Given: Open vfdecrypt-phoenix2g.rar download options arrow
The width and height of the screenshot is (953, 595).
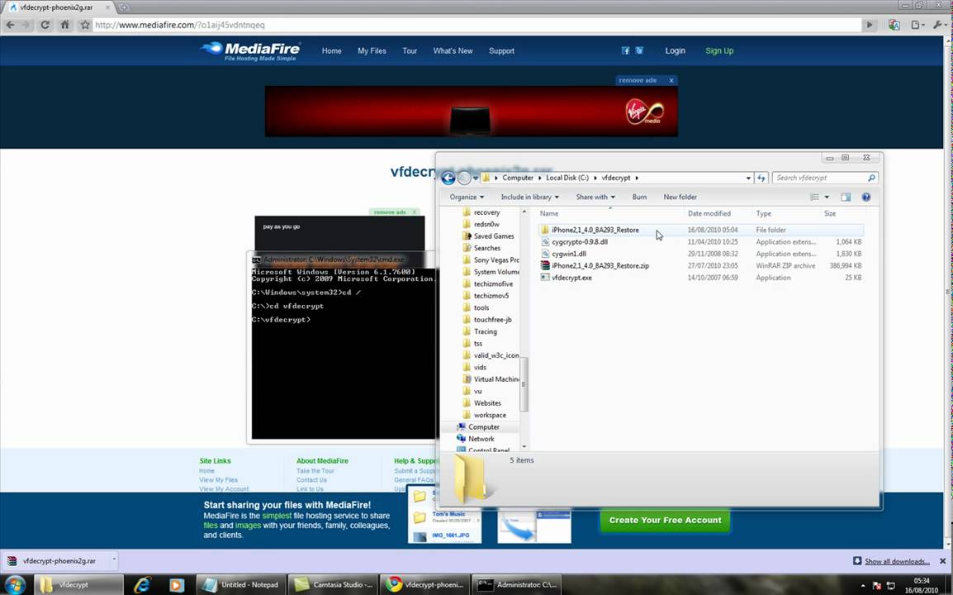Looking at the screenshot, I should (x=114, y=560).
